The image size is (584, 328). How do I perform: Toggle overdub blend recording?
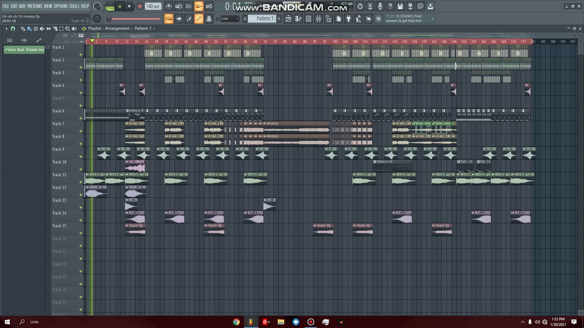198,6
